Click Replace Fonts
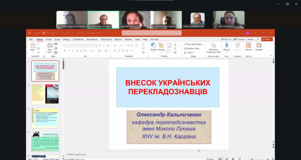 [x=191, y=48]
